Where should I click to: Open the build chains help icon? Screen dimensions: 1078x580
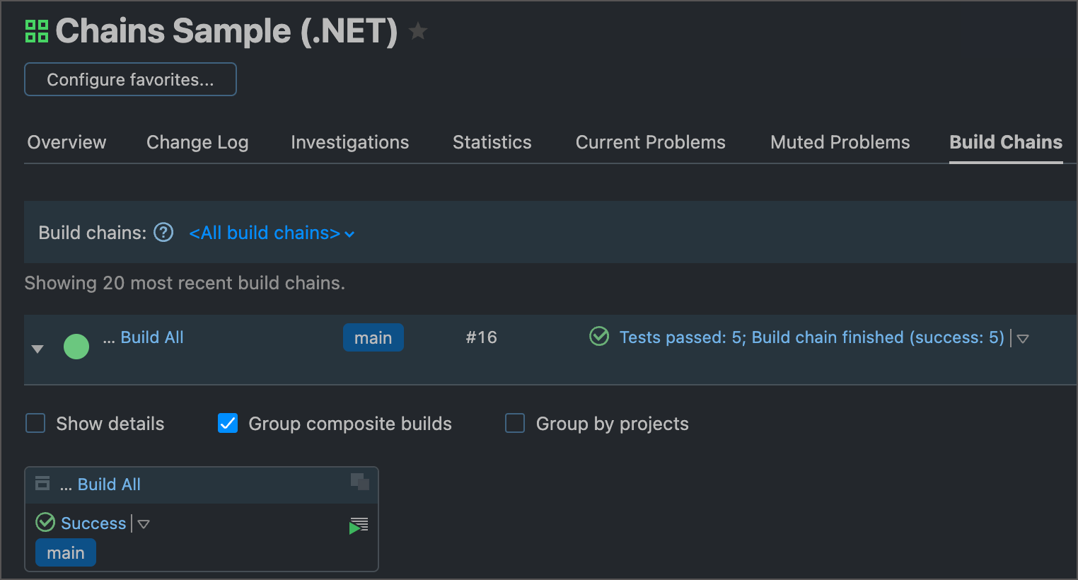pyautogui.click(x=163, y=232)
